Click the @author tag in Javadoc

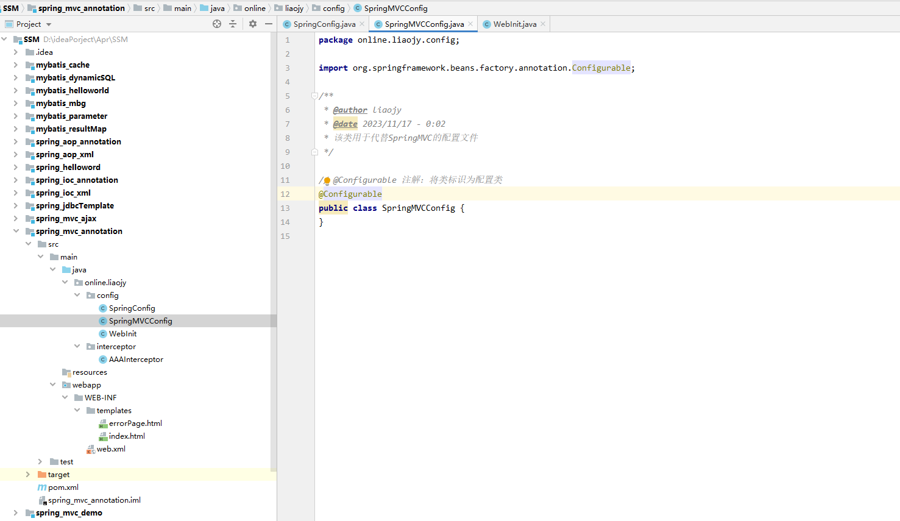click(x=350, y=110)
